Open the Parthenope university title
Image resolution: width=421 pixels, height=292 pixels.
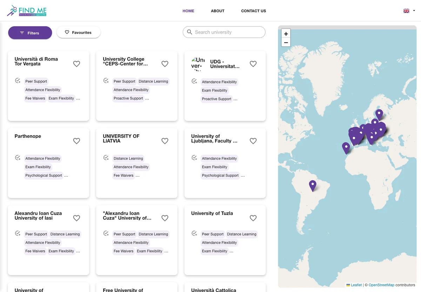(28, 136)
